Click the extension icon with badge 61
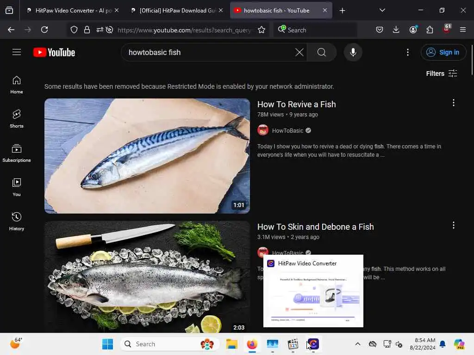Image resolution: width=474 pixels, height=355 pixels. click(x=447, y=29)
